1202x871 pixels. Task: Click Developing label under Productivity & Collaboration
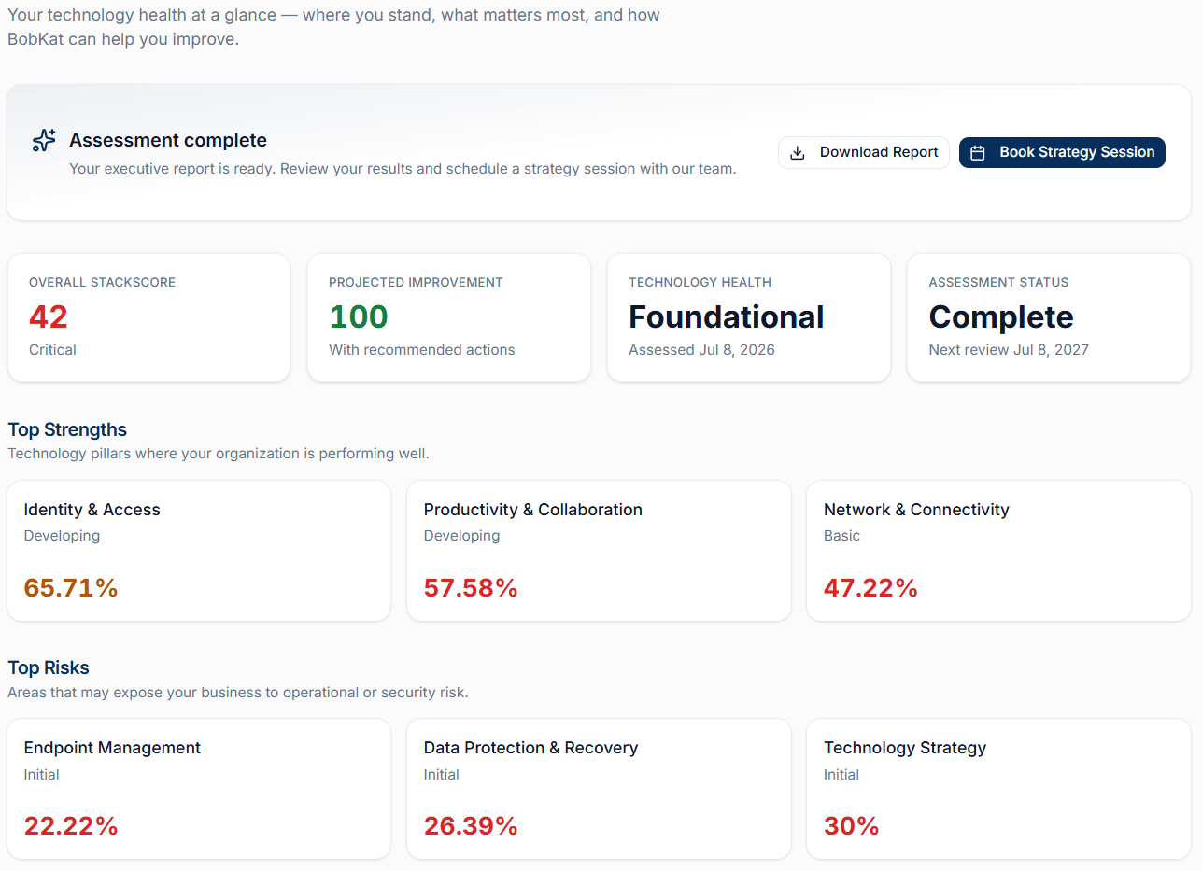coord(461,536)
